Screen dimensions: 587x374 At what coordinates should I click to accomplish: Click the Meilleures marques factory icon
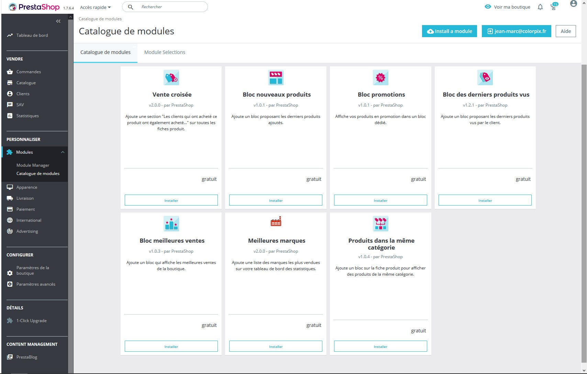276,222
